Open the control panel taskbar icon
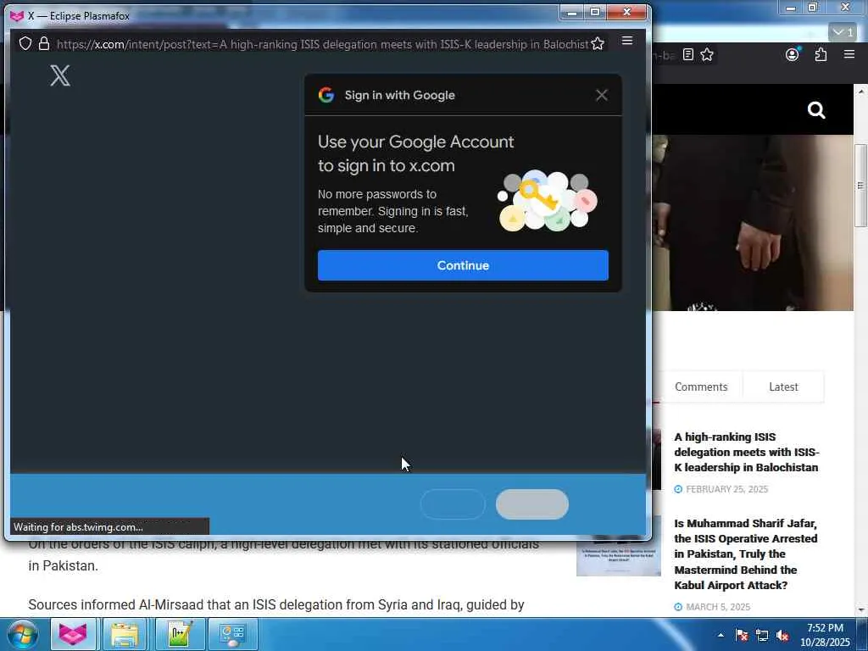Image resolution: width=868 pixels, height=651 pixels. click(232, 634)
